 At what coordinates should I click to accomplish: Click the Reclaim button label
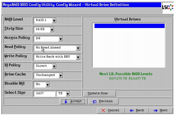click(x=106, y=101)
